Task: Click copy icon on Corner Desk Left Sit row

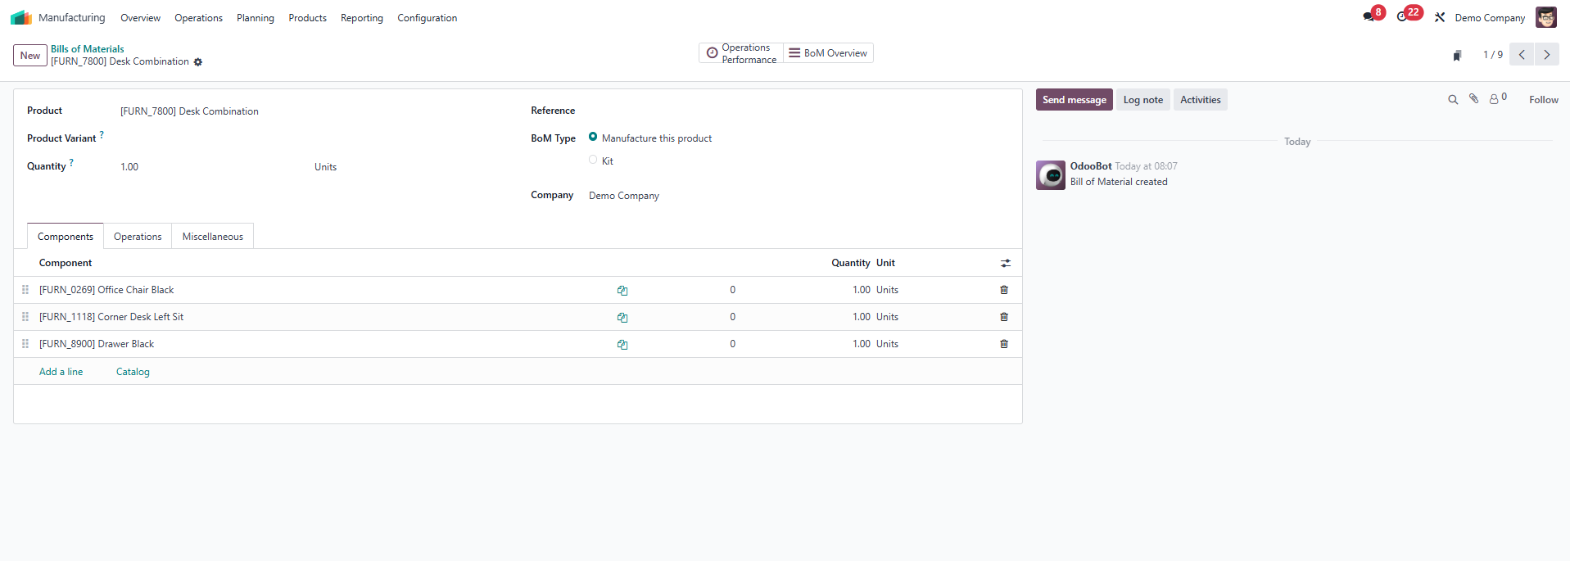Action: [x=622, y=318]
